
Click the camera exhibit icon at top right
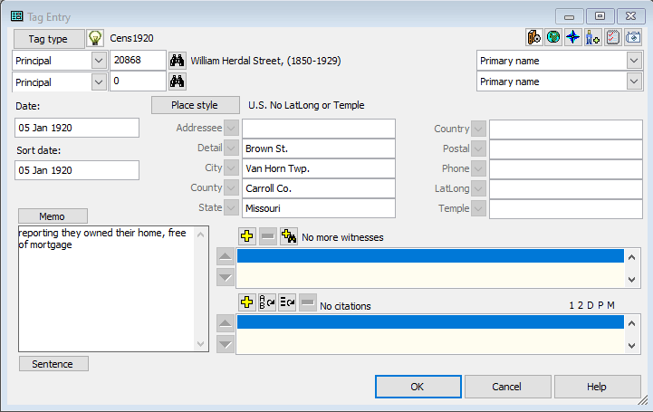pos(633,38)
